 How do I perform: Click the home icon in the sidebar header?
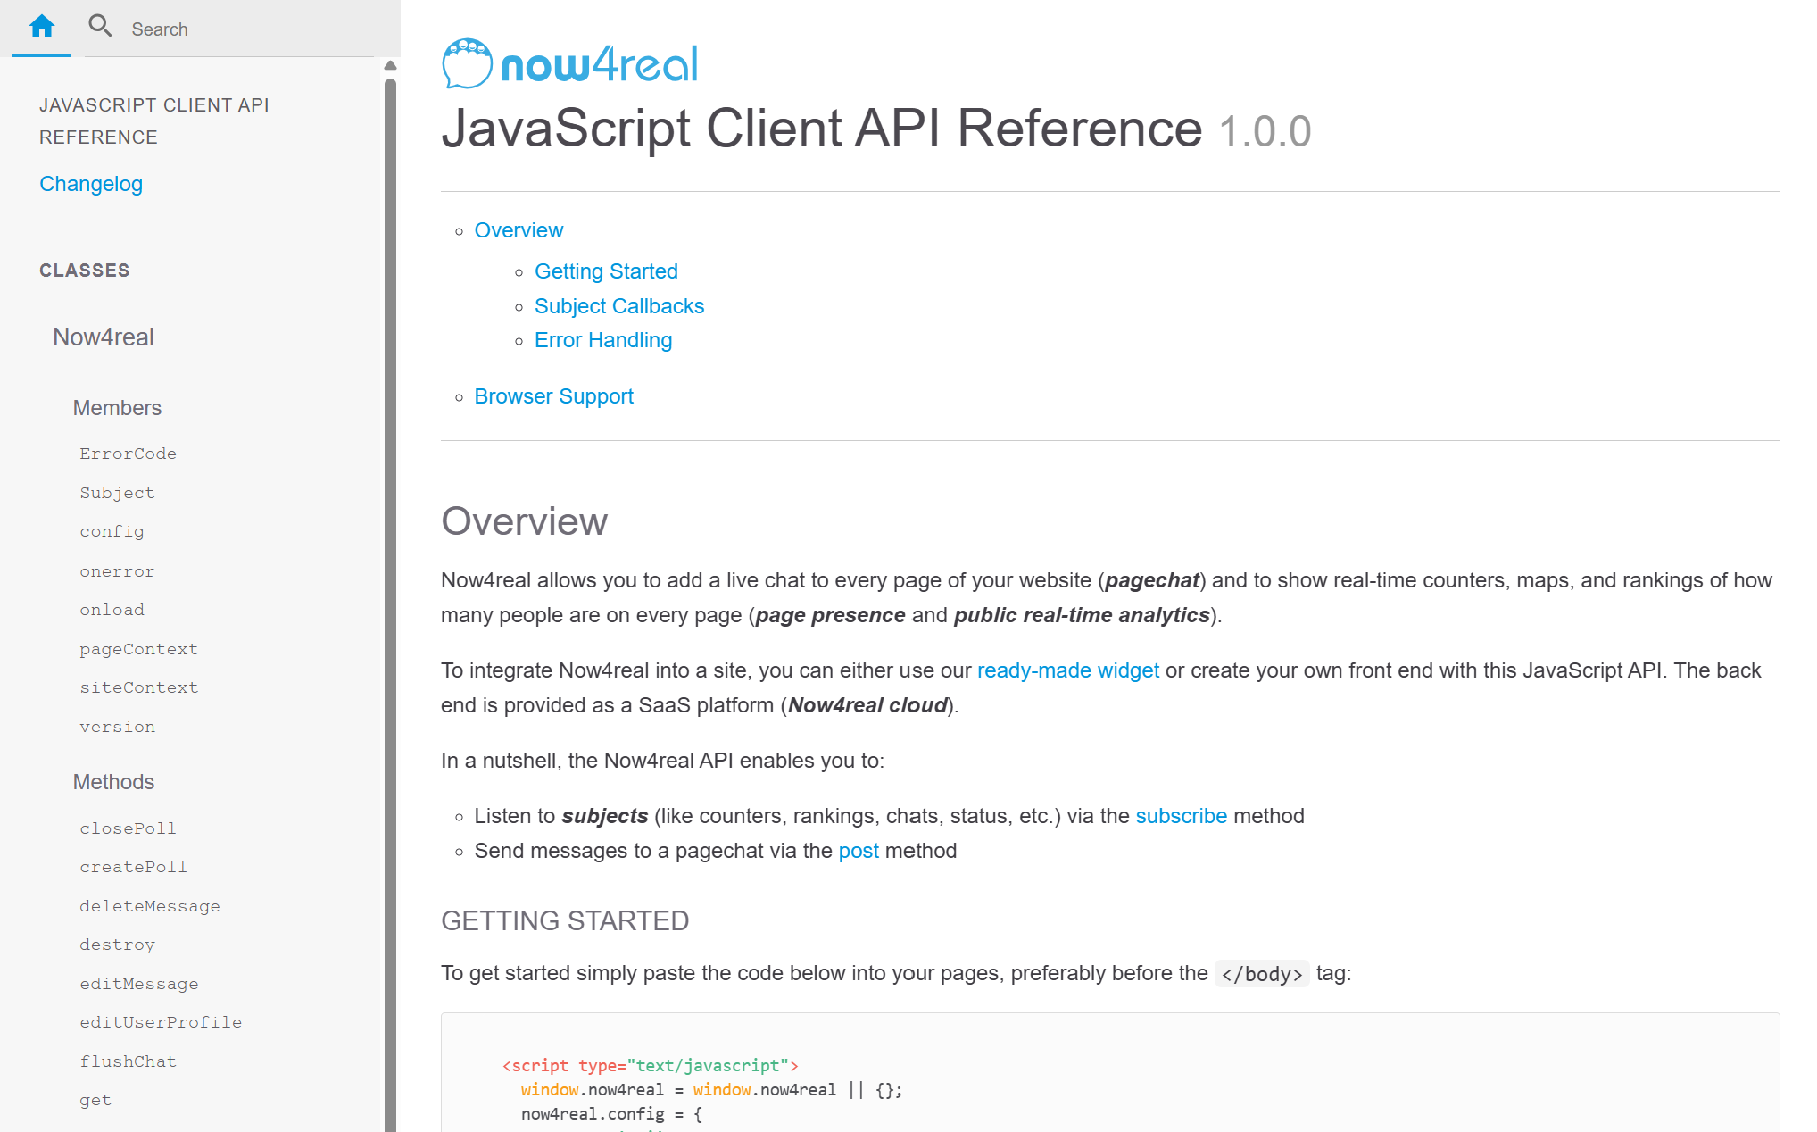tap(41, 26)
